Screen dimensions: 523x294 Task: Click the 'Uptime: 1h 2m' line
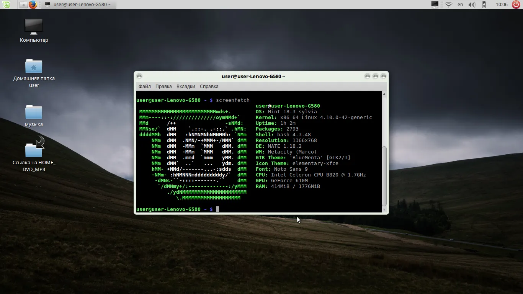[x=276, y=123]
